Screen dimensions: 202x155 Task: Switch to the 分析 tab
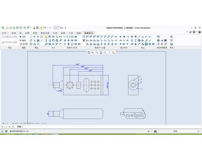[x=55, y=33]
